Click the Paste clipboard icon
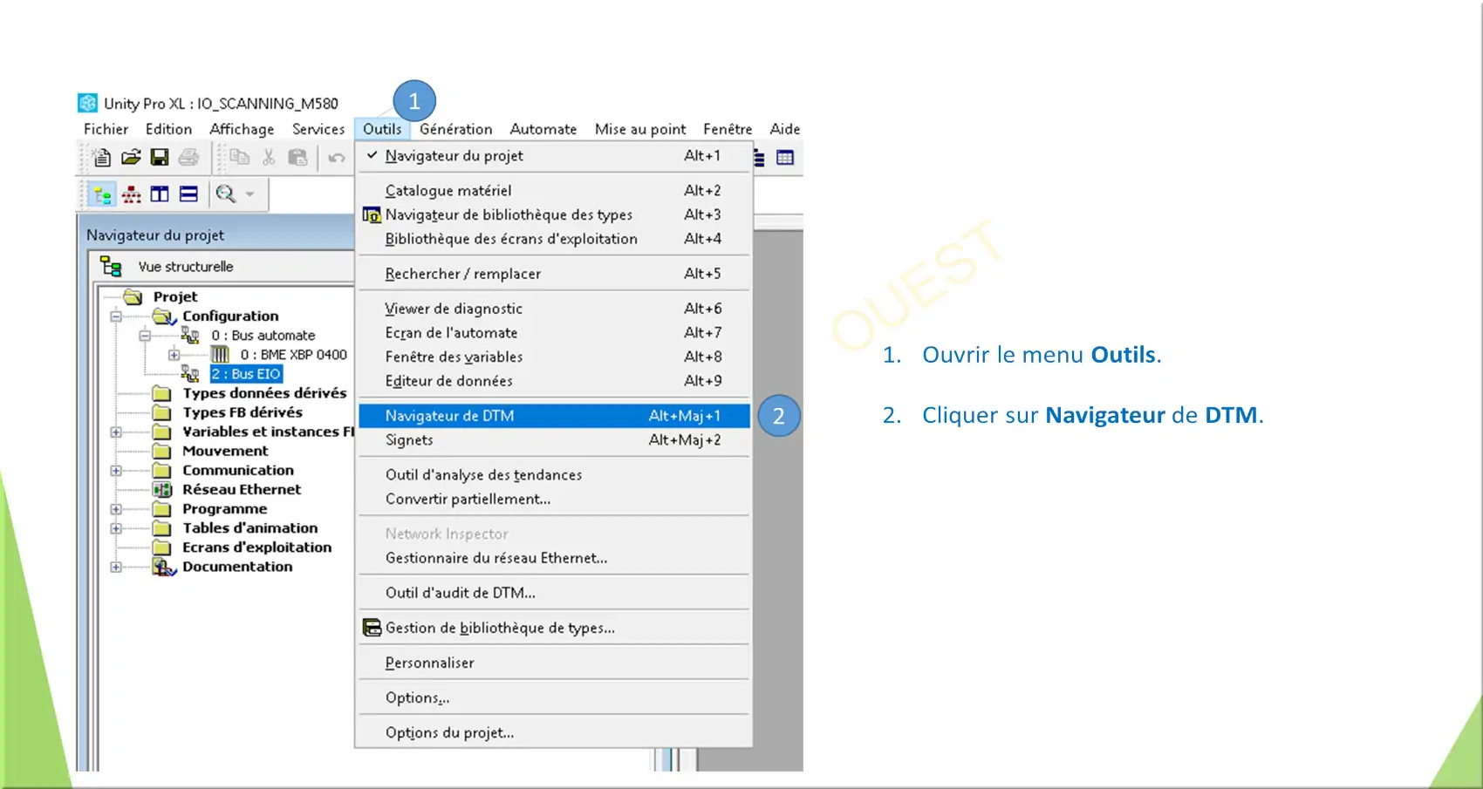 tap(297, 158)
